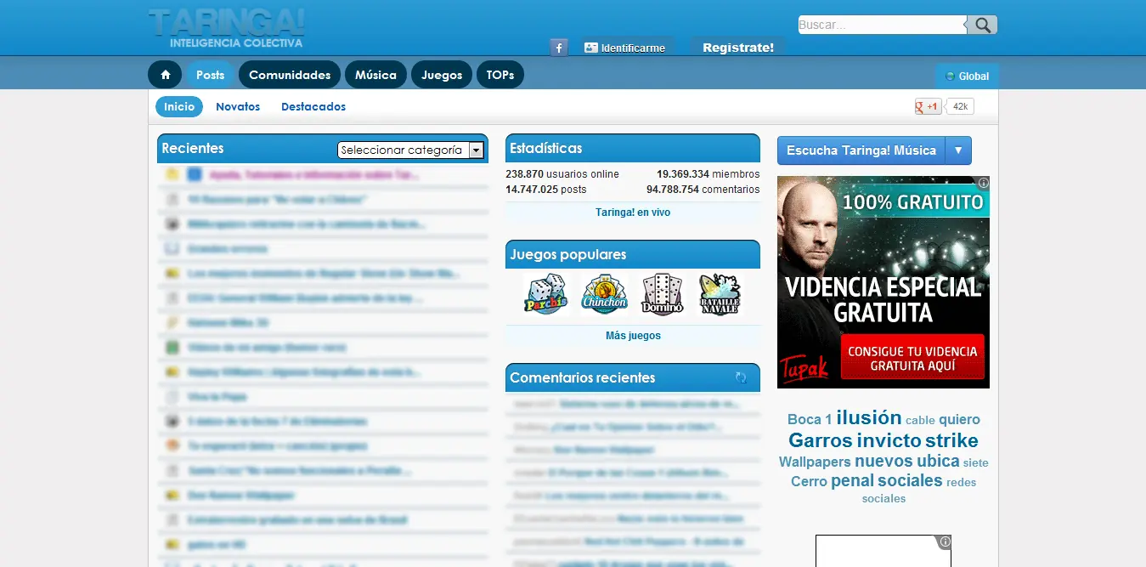
Task: Click the 'ubica' tag
Action: click(x=938, y=461)
